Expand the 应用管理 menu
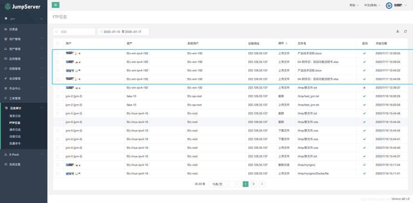Image resolution: width=413 pixels, height=203 pixels. coord(24,59)
